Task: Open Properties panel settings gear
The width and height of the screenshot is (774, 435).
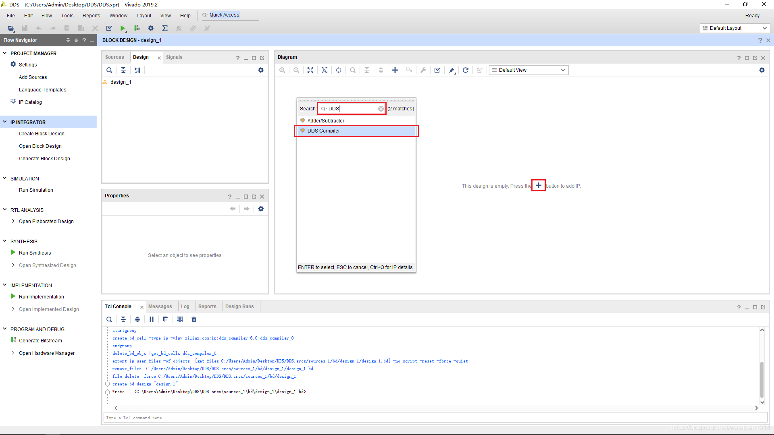Action: pyautogui.click(x=261, y=209)
